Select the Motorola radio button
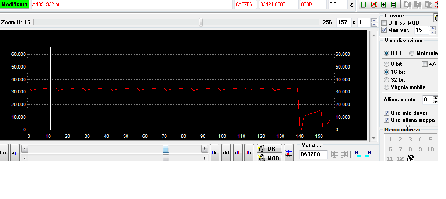 411,53
